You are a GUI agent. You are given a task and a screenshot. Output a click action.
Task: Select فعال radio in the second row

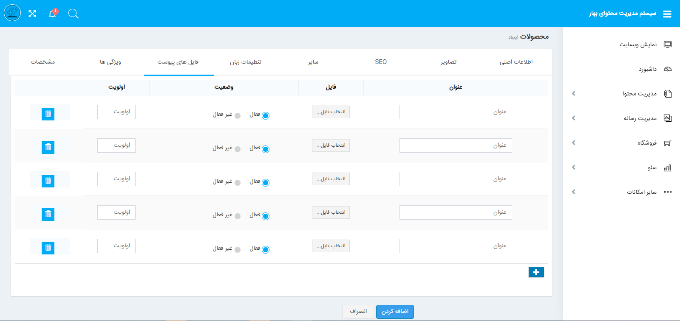(266, 149)
